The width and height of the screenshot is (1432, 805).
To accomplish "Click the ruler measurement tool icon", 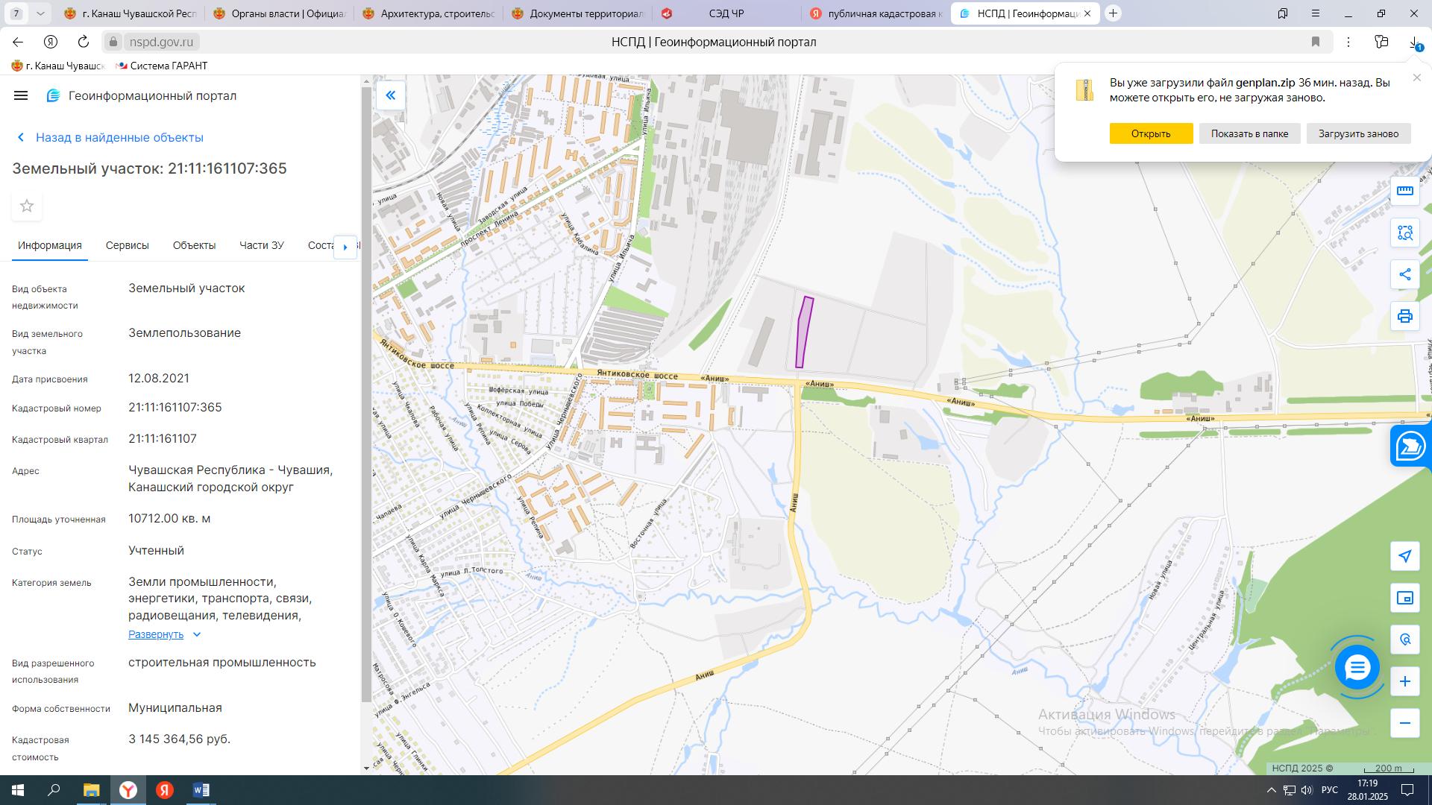I will pyautogui.click(x=1405, y=191).
